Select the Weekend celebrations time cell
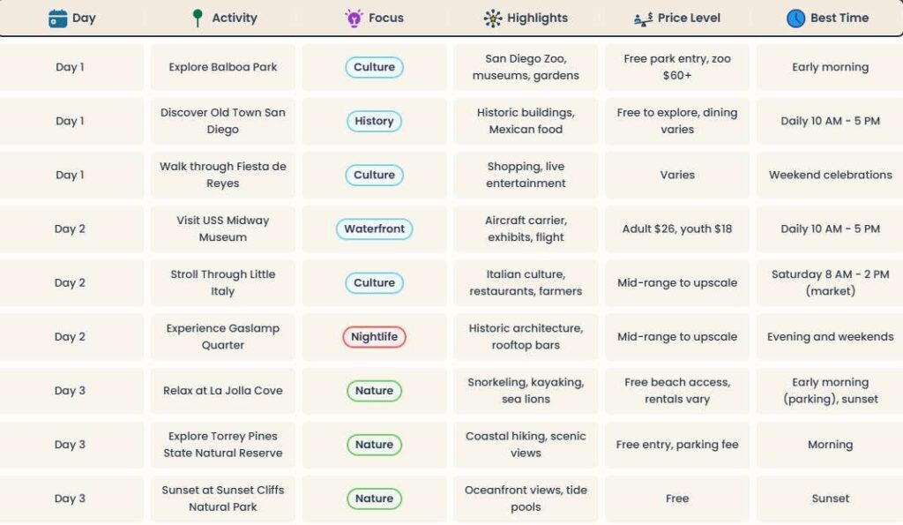903x525 pixels. (x=830, y=176)
